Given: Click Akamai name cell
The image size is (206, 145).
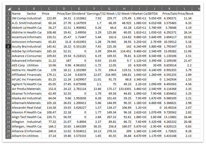Looking at the screenshot, I should pos(19,94).
